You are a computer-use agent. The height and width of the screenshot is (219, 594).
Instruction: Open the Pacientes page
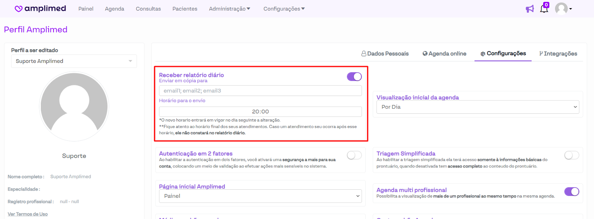tap(185, 9)
